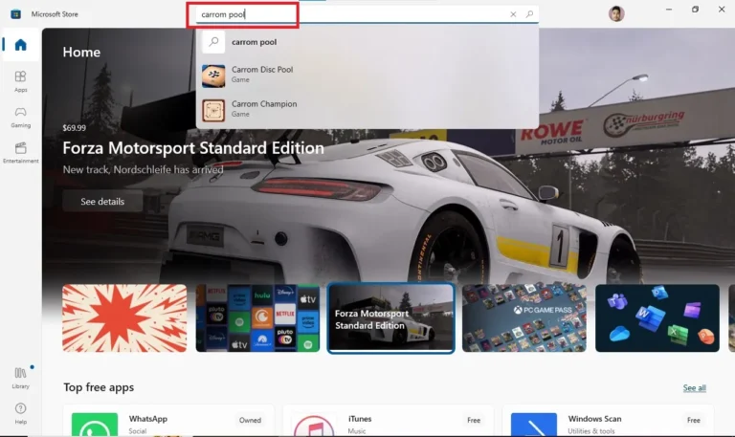Open the Home tab in sidebar

pos(20,45)
